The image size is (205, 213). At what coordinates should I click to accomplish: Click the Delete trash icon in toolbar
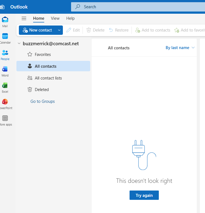pos(89,30)
